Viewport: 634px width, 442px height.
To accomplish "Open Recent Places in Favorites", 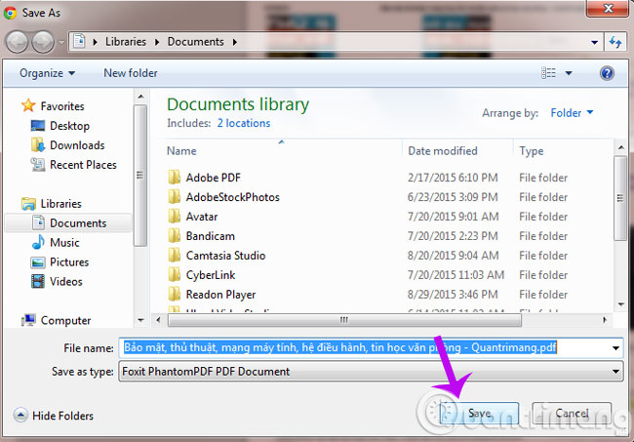I will (83, 165).
